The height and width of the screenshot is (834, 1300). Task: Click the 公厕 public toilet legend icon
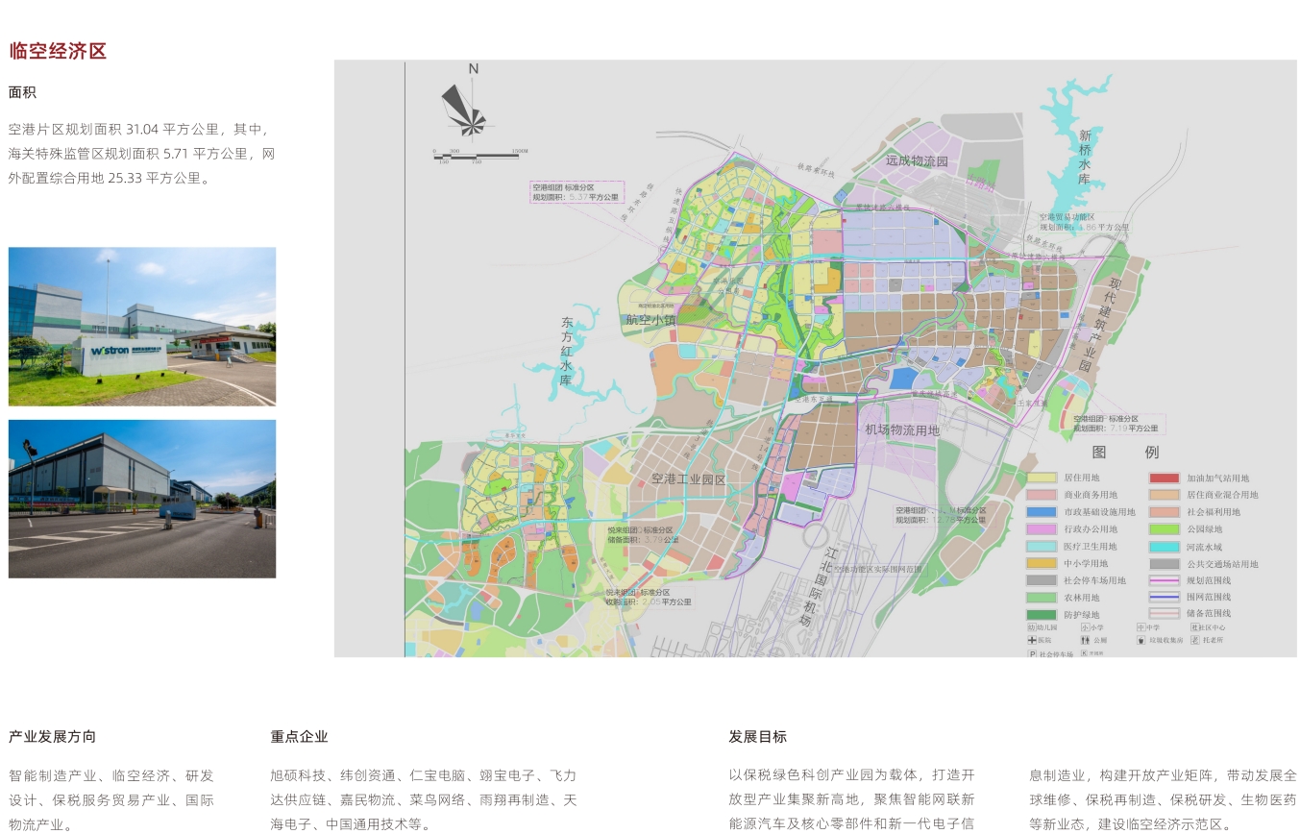point(1086,640)
